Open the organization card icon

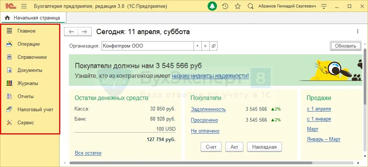(213, 46)
